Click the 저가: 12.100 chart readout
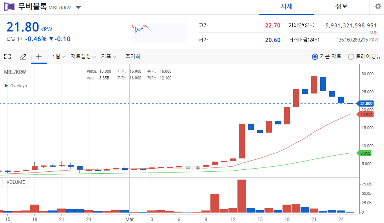Screen dimensions: 384x223 pyautogui.click(x=159, y=78)
